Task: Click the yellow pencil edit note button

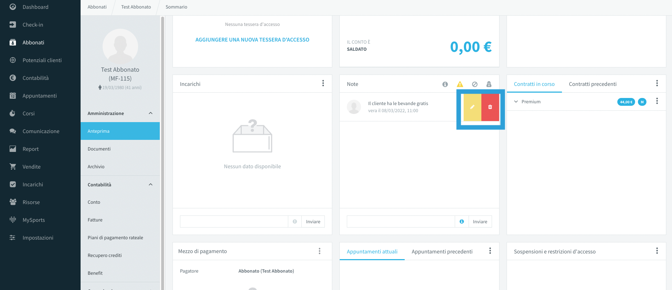Action: tap(472, 107)
